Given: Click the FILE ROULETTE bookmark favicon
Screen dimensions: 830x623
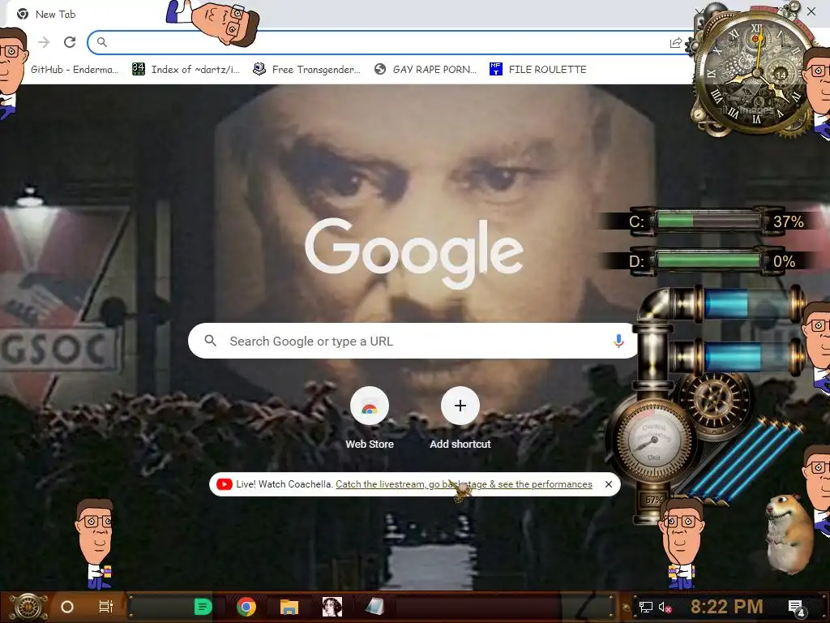Looking at the screenshot, I should [495, 69].
